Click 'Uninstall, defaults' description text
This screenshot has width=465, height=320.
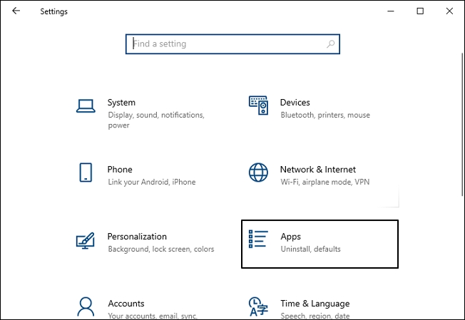tap(310, 249)
